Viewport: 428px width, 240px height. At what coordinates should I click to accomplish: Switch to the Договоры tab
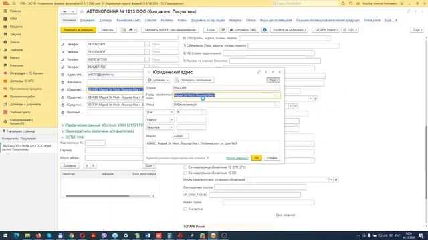pos(106,21)
